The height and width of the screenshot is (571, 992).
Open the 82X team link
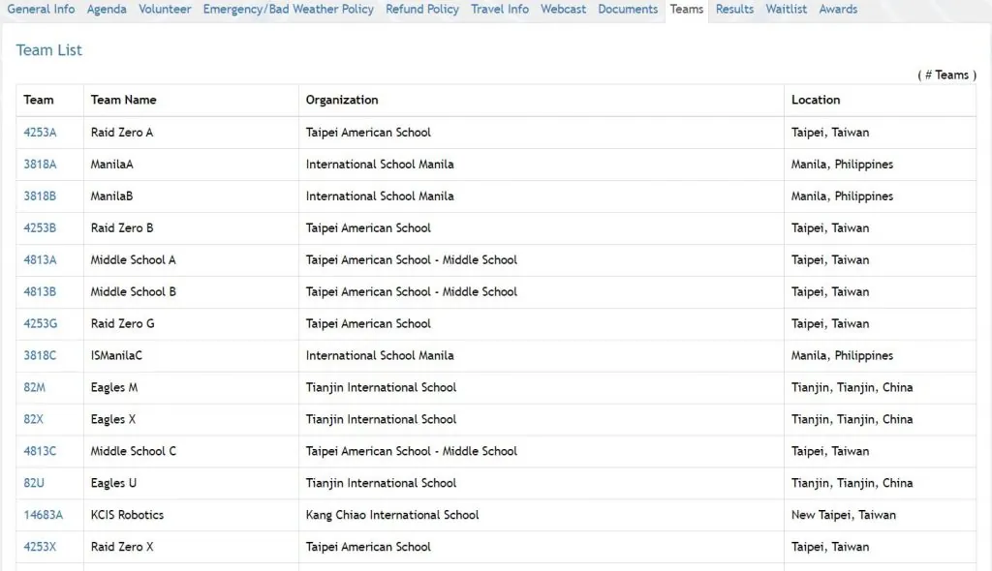[x=34, y=419]
